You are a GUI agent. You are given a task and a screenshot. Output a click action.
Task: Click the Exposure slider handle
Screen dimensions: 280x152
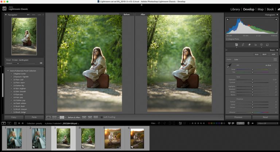click(x=252, y=80)
